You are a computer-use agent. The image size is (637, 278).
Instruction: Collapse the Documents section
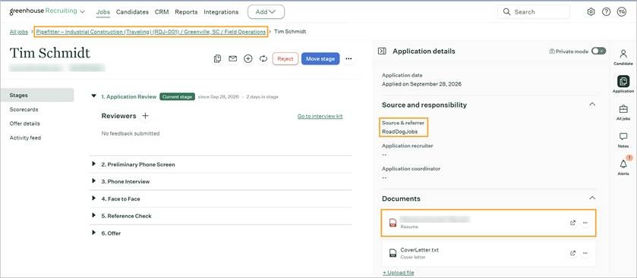[592, 198]
